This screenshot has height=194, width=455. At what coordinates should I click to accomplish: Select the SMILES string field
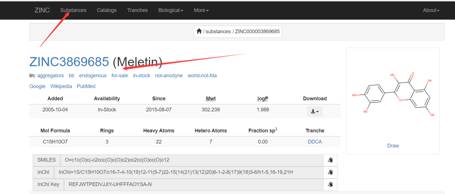(192, 160)
